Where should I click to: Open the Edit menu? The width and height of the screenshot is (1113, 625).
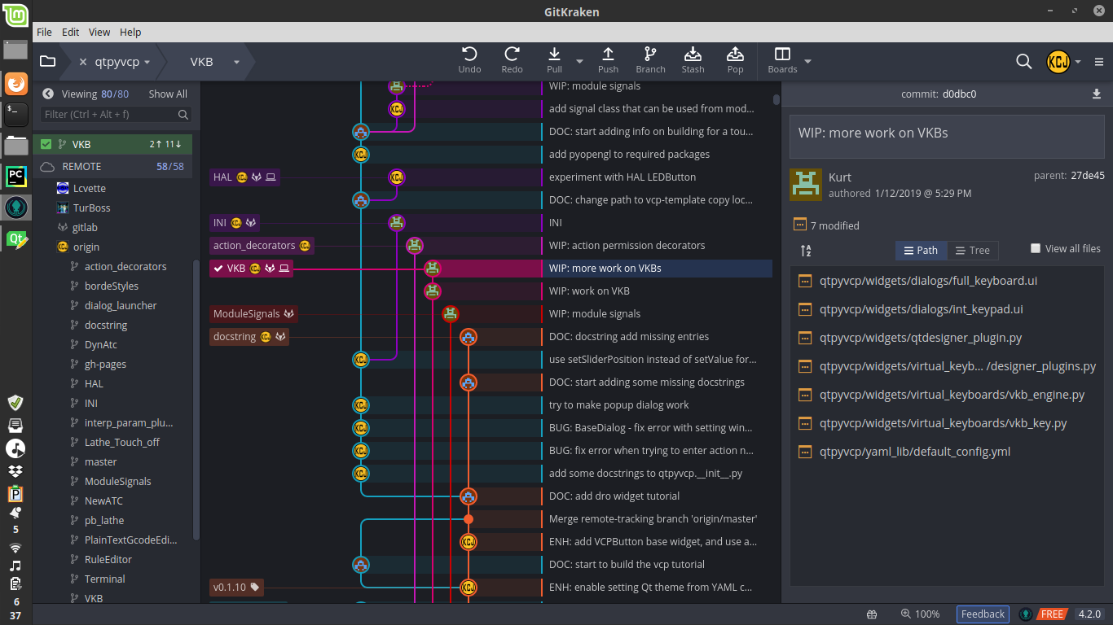(x=71, y=32)
